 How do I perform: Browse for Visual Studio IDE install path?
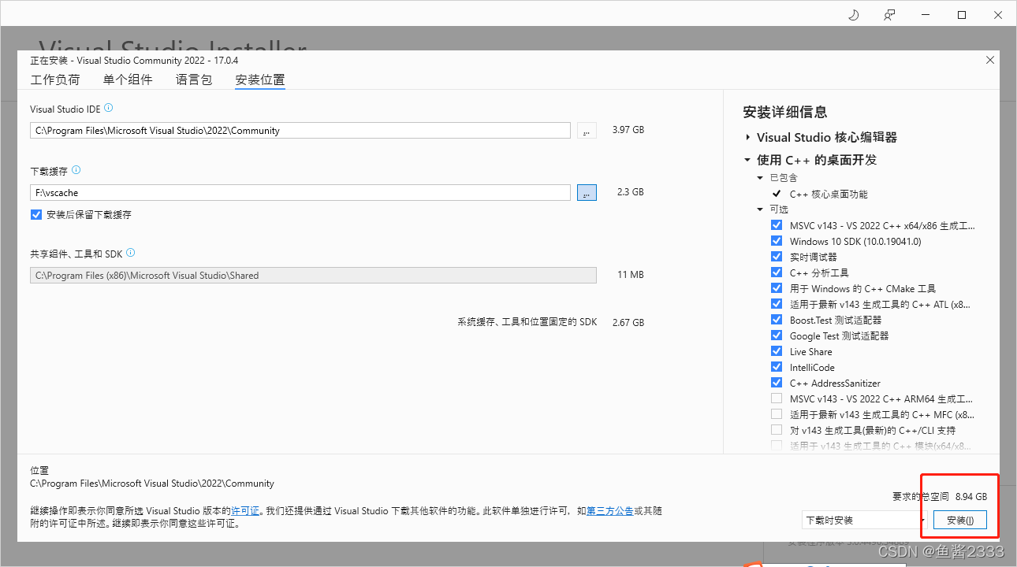pyautogui.click(x=587, y=131)
